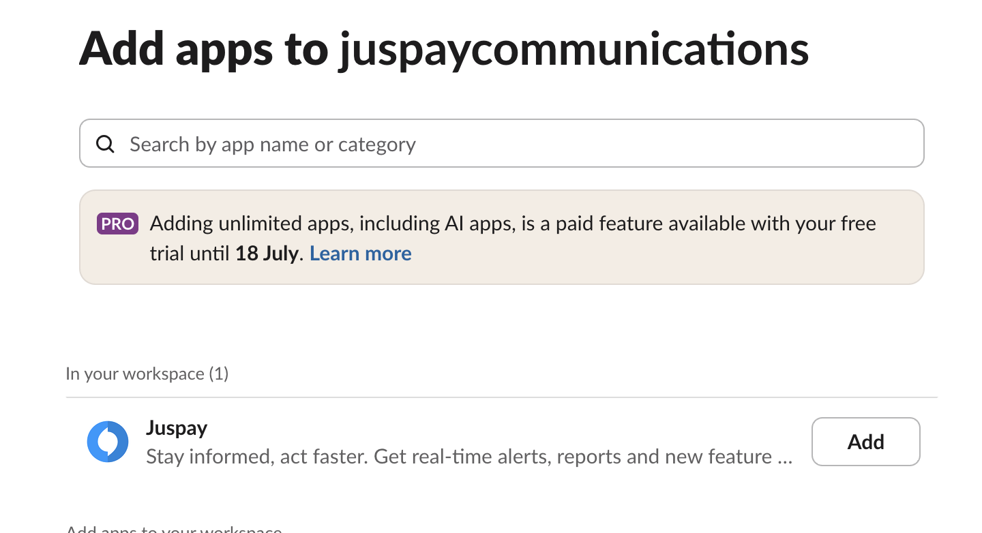
Task: Click the partially visible Add apps to your workspace heading
Action: pos(174,530)
